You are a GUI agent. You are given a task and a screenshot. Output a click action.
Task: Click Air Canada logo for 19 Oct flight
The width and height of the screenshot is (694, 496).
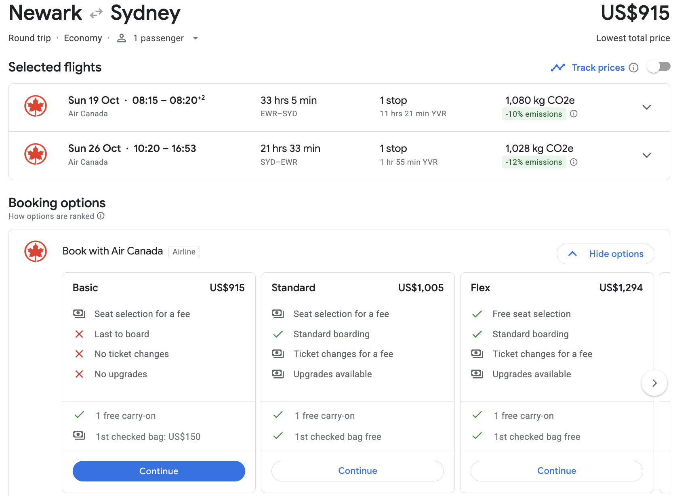[36, 106]
